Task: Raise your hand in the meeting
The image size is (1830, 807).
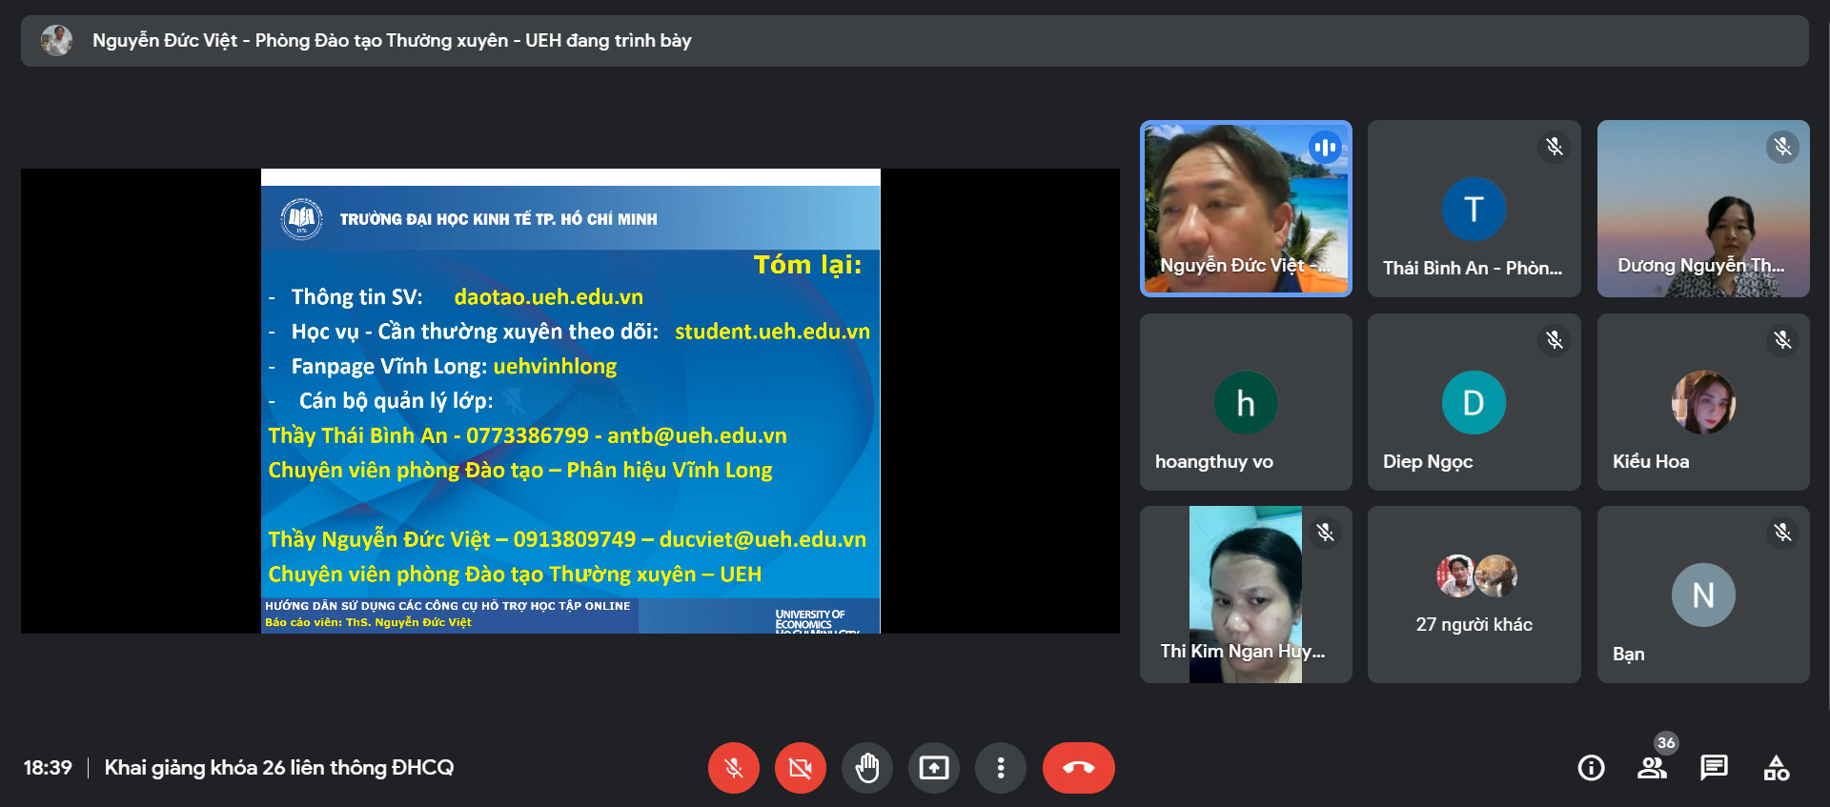Action: [x=866, y=768]
